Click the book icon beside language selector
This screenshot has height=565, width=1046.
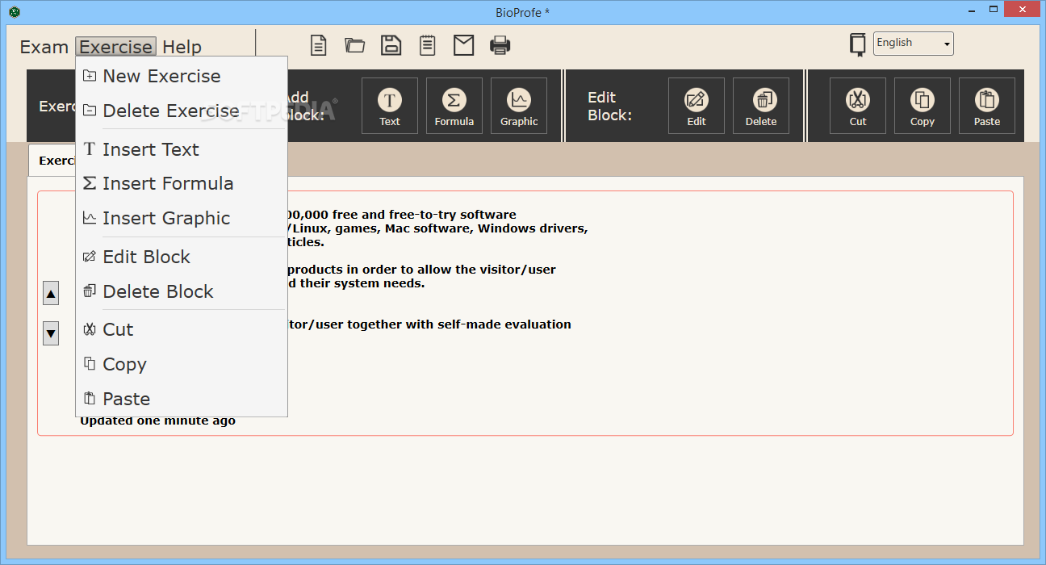857,44
